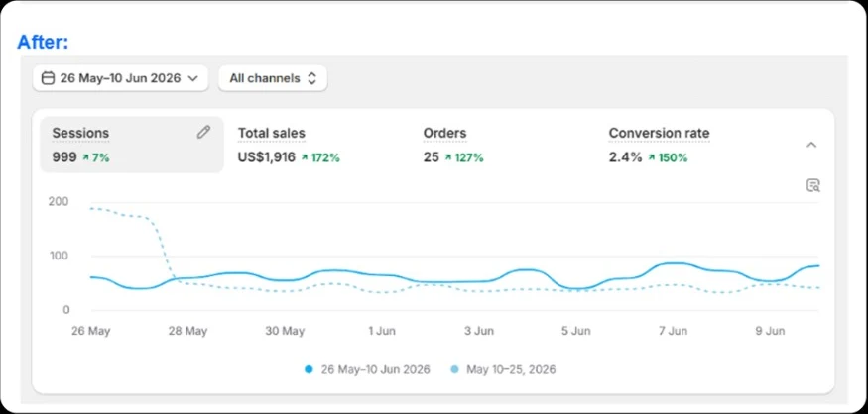This screenshot has height=414, width=868.
Task: Click the After: heading
Action: pyautogui.click(x=43, y=42)
